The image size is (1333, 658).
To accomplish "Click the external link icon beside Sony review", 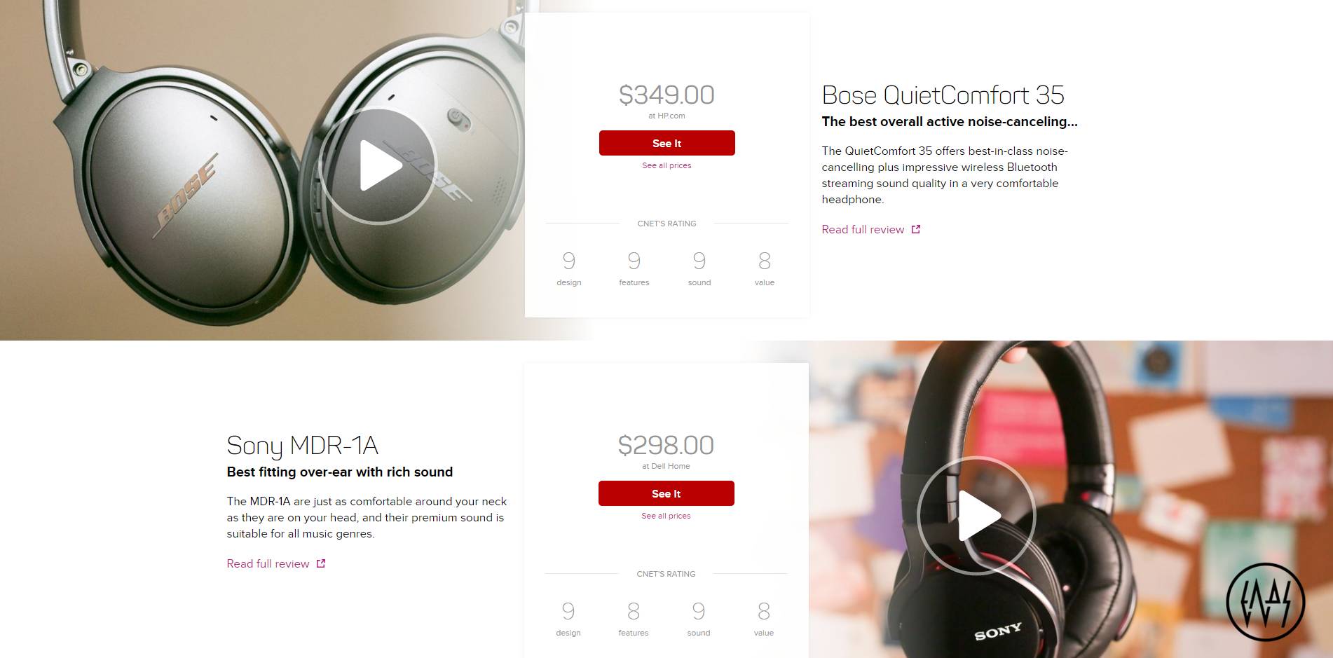I will (x=320, y=563).
